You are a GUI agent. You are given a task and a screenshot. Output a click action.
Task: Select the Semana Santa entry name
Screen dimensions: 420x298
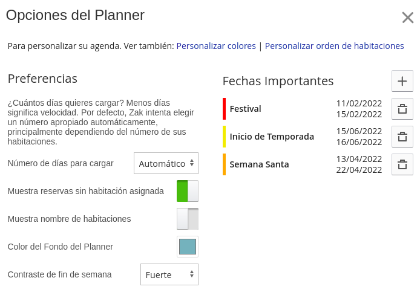tap(259, 164)
